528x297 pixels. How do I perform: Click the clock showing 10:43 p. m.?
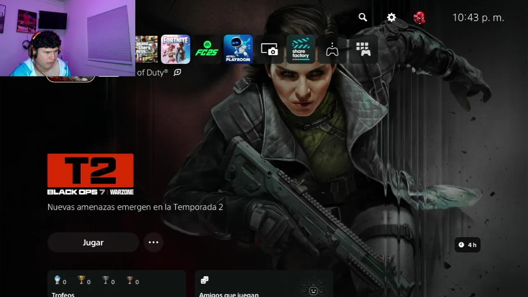(x=478, y=18)
